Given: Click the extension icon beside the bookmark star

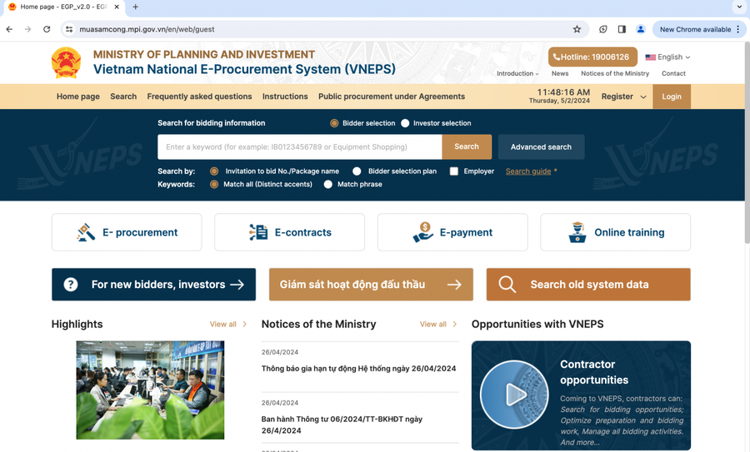Looking at the screenshot, I should click(x=602, y=29).
